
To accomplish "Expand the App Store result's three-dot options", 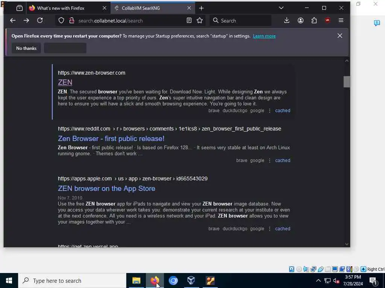I will pyautogui.click(x=270, y=229).
